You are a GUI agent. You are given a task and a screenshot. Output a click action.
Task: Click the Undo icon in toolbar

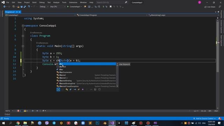(29, 7)
